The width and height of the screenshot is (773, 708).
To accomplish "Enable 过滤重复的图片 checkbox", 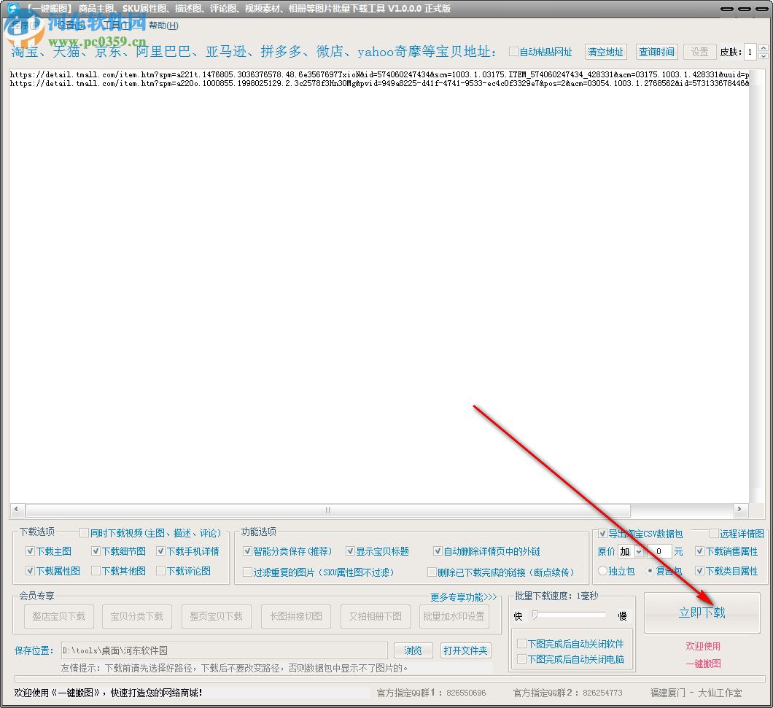I will tap(247, 572).
